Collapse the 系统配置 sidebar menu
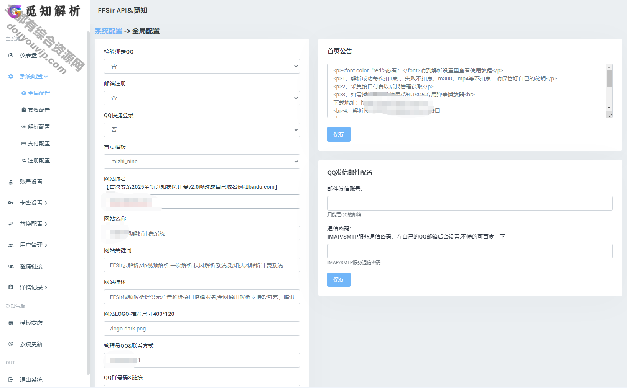627x389 pixels. click(34, 77)
